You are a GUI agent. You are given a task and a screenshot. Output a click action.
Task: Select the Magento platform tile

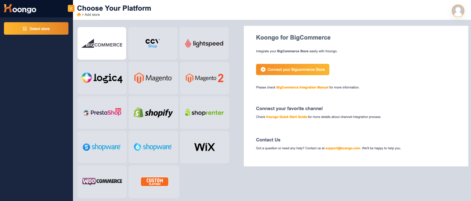(153, 78)
